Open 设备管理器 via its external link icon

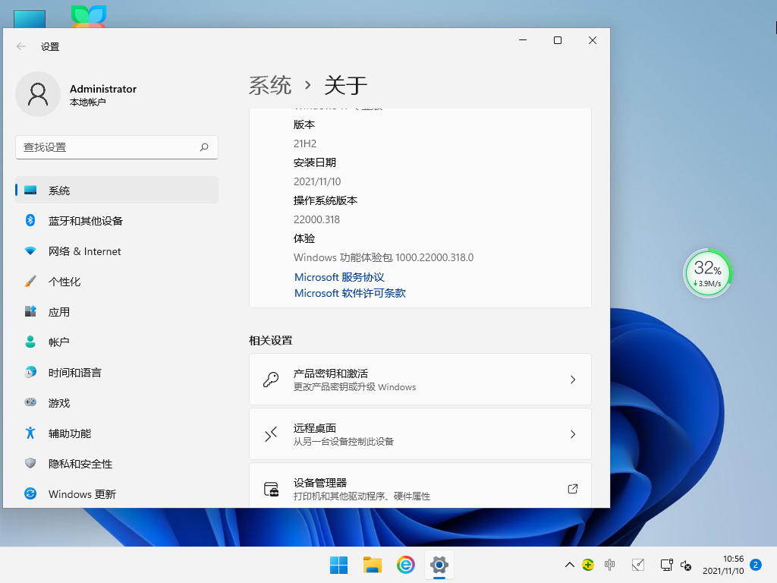pyautogui.click(x=573, y=490)
